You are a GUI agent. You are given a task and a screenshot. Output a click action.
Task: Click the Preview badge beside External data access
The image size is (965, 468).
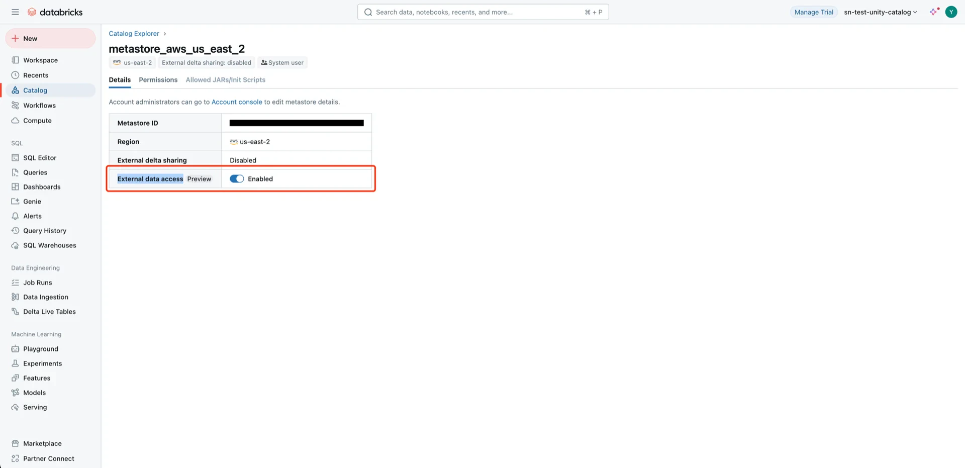tap(199, 178)
